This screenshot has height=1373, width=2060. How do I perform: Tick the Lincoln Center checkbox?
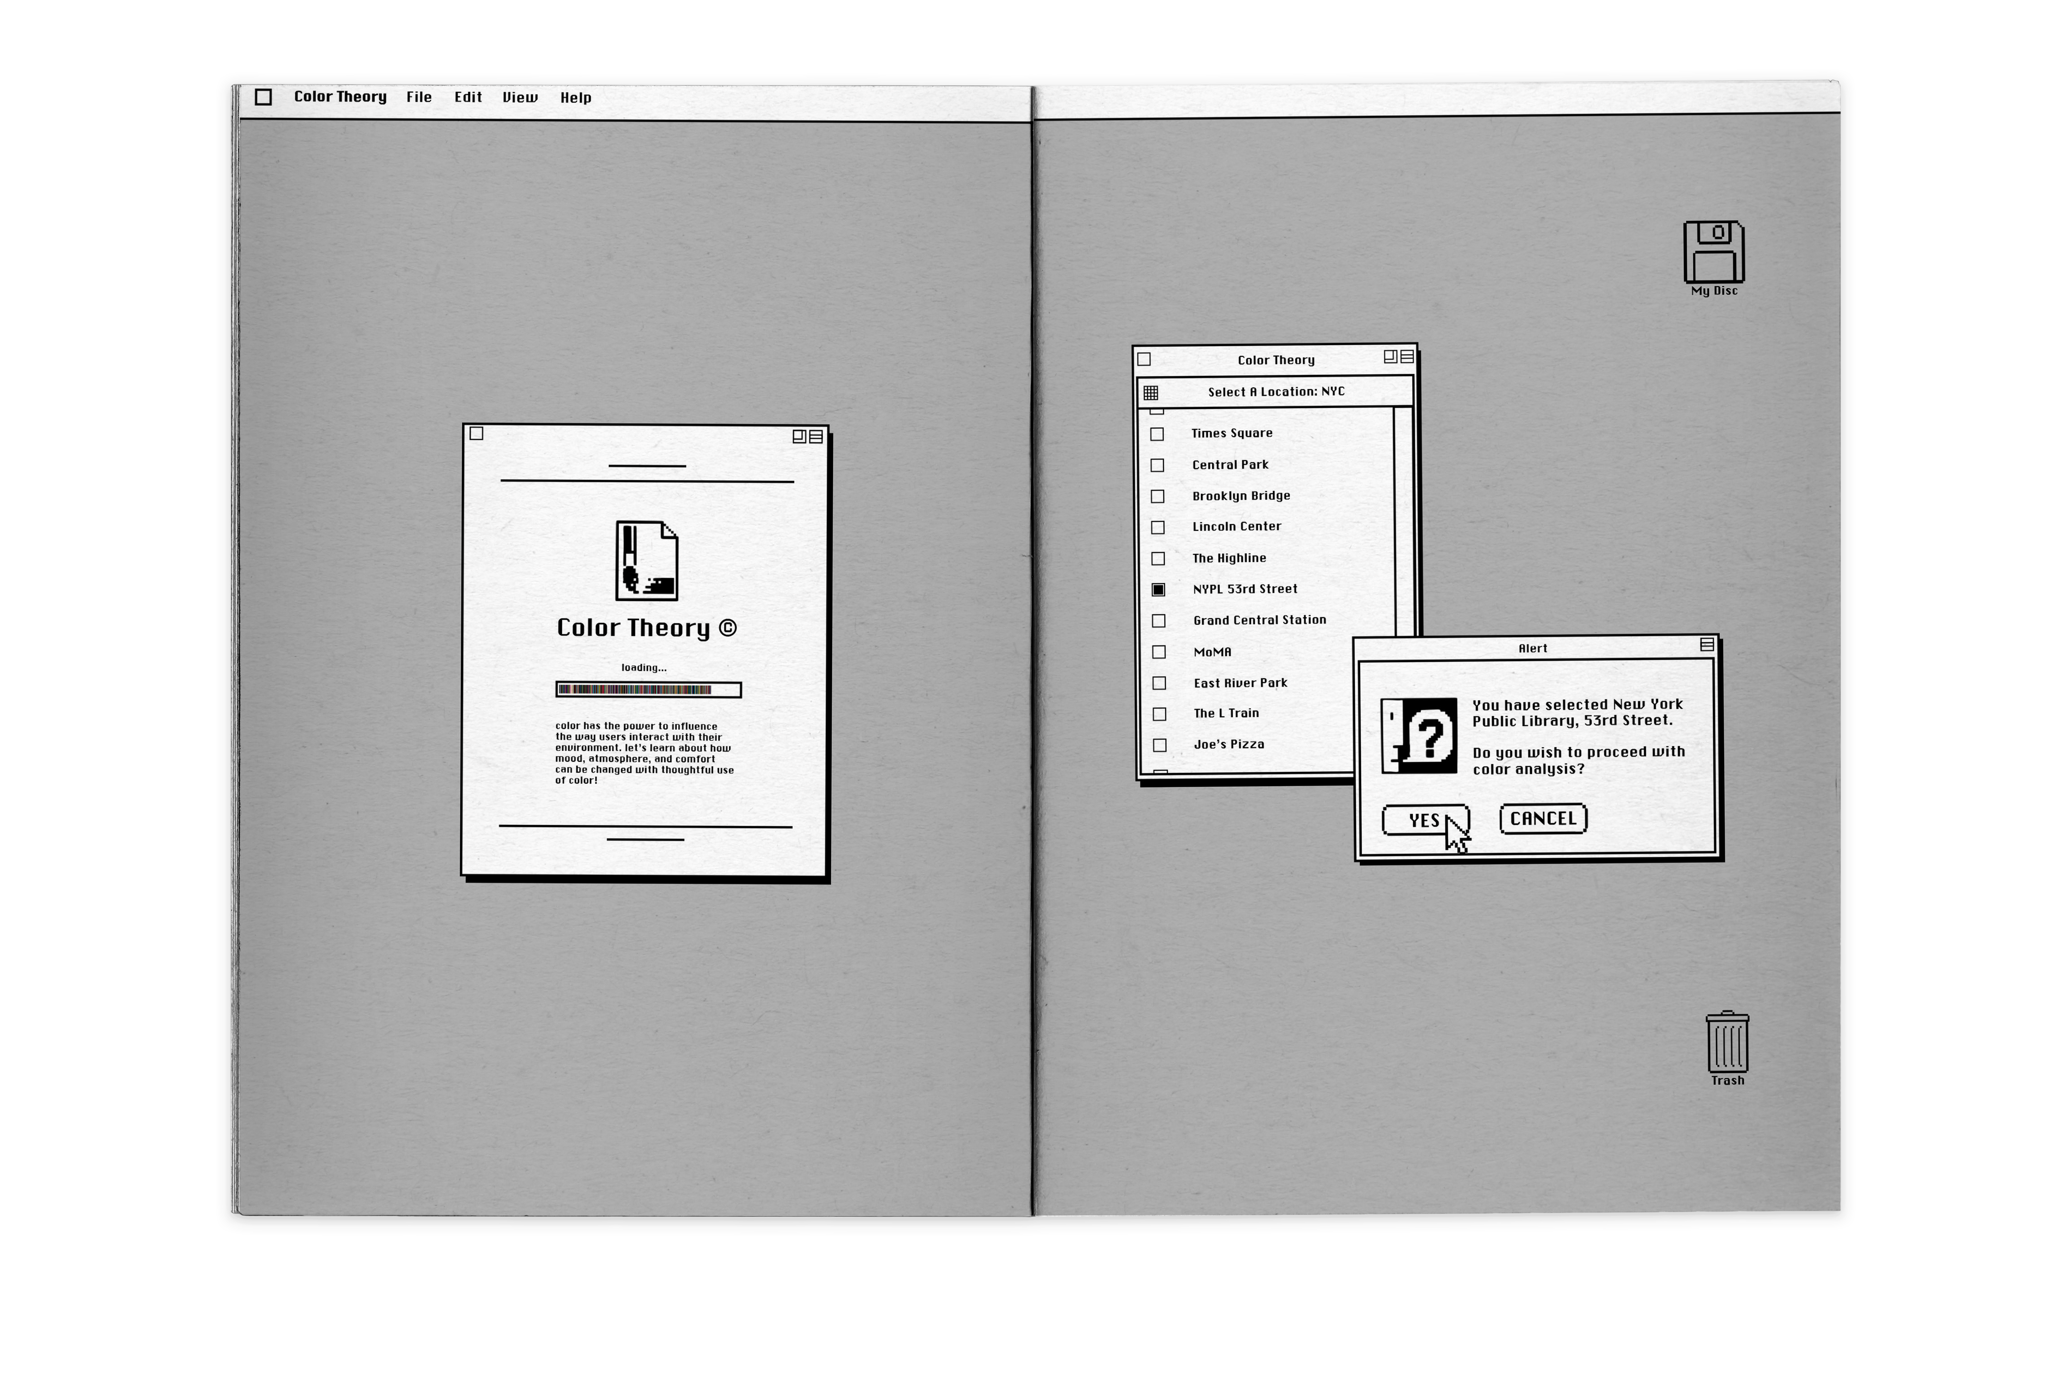(x=1158, y=527)
